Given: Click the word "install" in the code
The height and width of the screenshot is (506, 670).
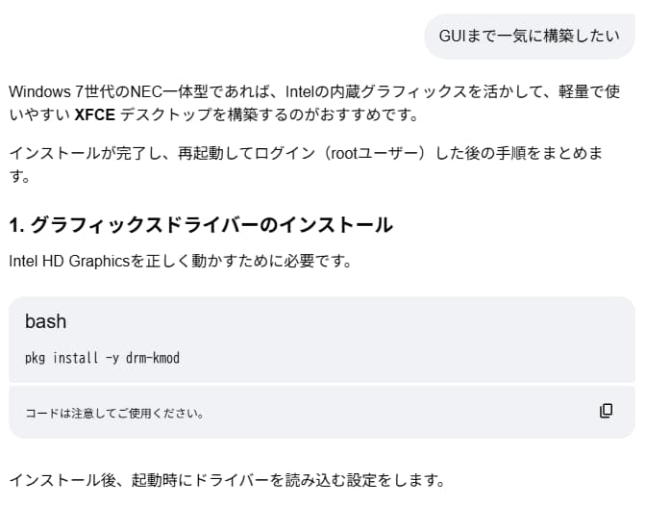Looking at the screenshot, I should [74, 358].
